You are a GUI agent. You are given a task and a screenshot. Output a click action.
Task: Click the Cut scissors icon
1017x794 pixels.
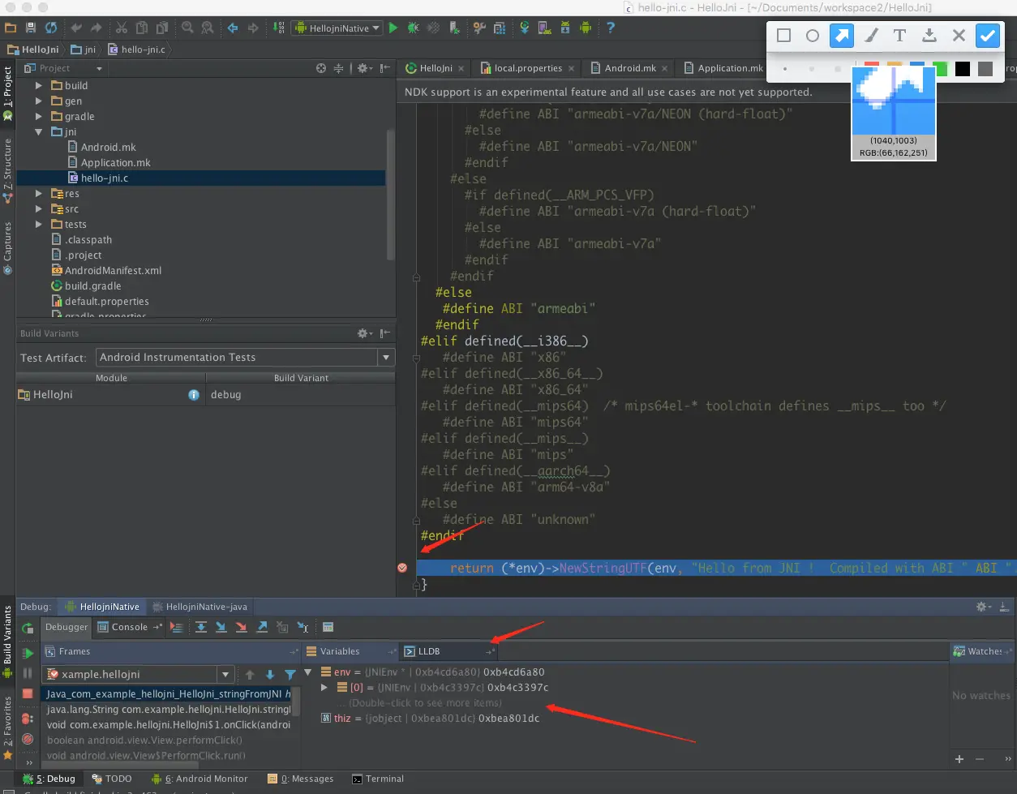[122, 28]
